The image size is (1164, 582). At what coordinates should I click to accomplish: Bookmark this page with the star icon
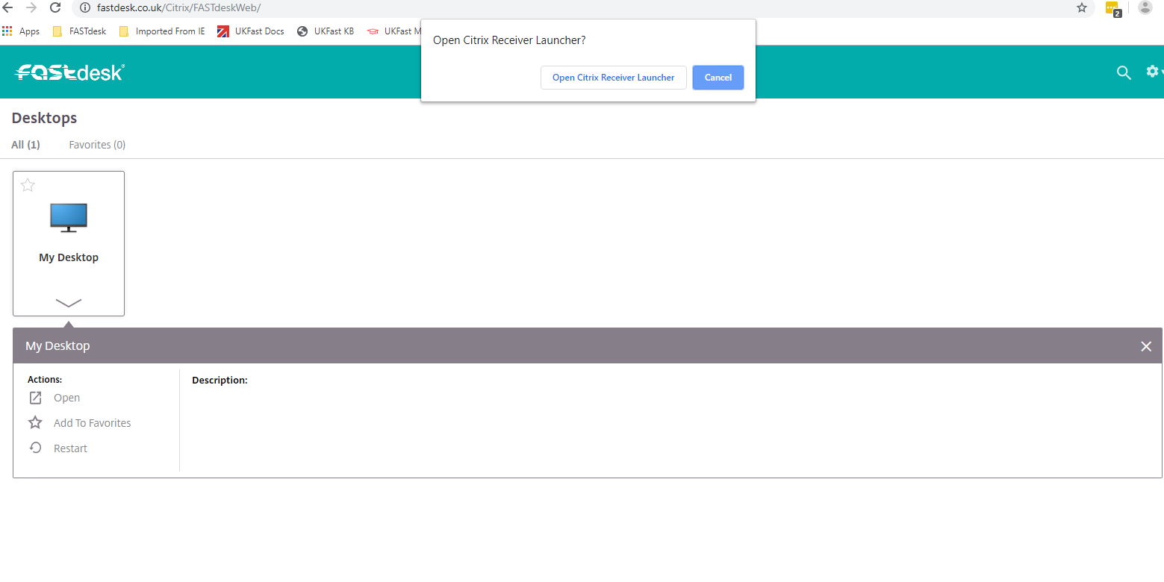click(1082, 7)
